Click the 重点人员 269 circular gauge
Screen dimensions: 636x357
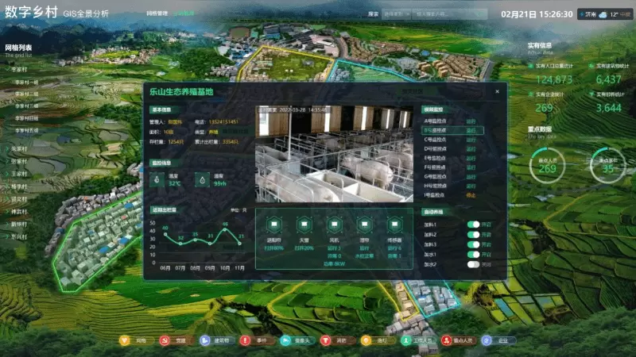click(x=547, y=166)
